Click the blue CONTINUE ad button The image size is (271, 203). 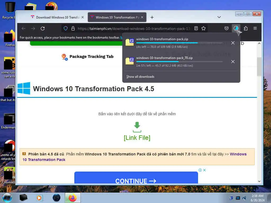tap(136, 178)
